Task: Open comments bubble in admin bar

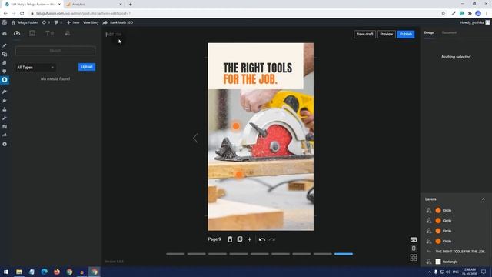Action: click(x=58, y=22)
